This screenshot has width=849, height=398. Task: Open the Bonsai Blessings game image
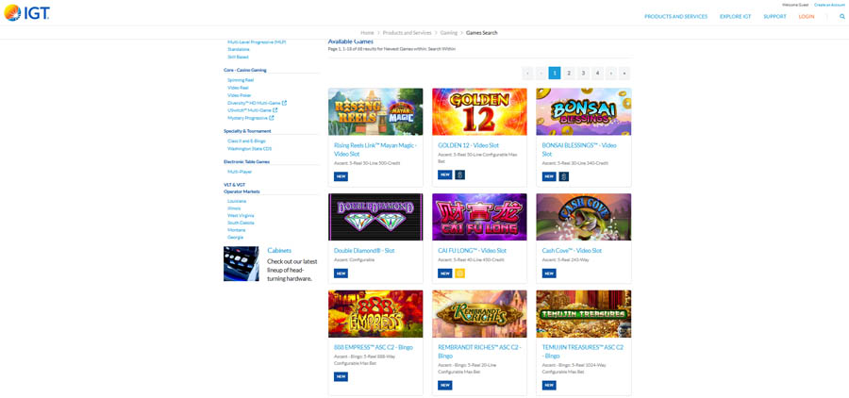[584, 111]
